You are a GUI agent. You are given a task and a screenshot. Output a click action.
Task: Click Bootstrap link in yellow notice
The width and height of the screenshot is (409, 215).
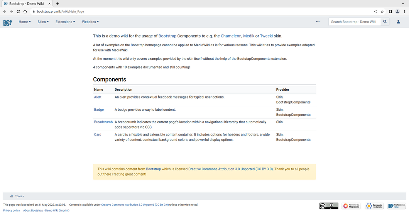154,169
